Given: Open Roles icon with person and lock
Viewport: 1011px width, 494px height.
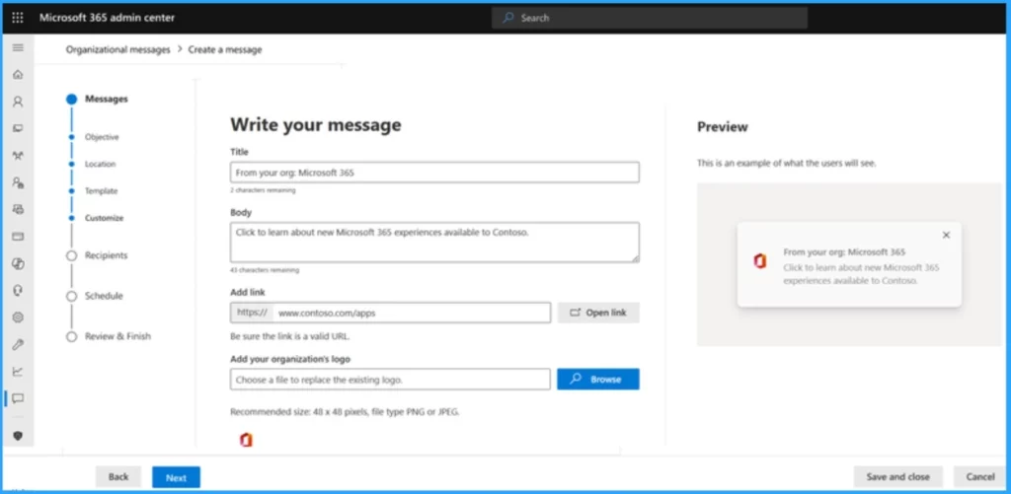Looking at the screenshot, I should tap(18, 182).
